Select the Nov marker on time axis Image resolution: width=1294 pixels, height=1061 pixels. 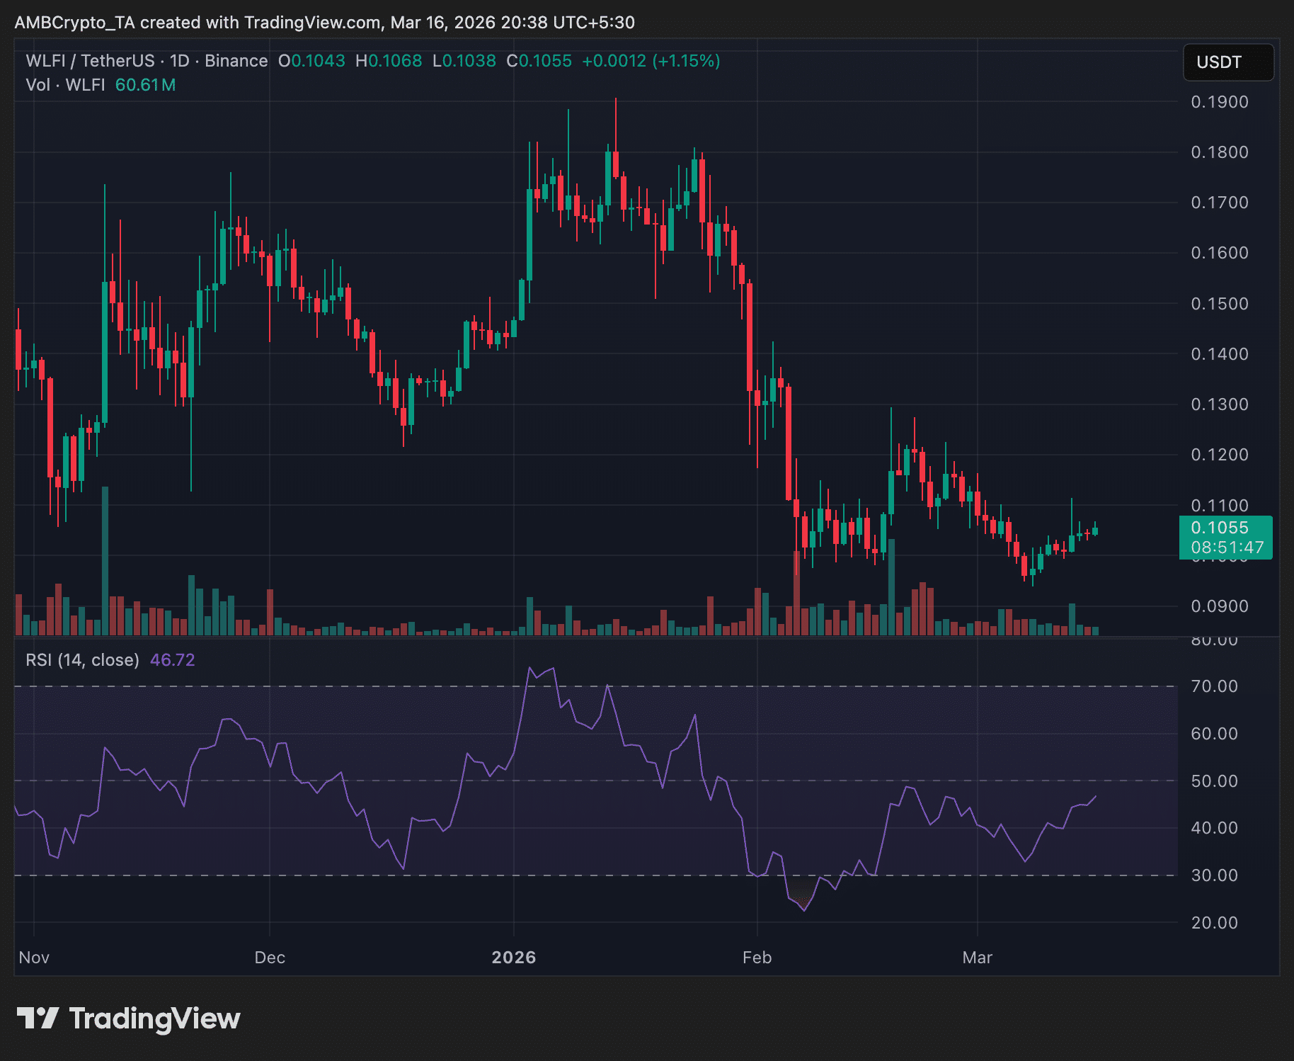[34, 958]
